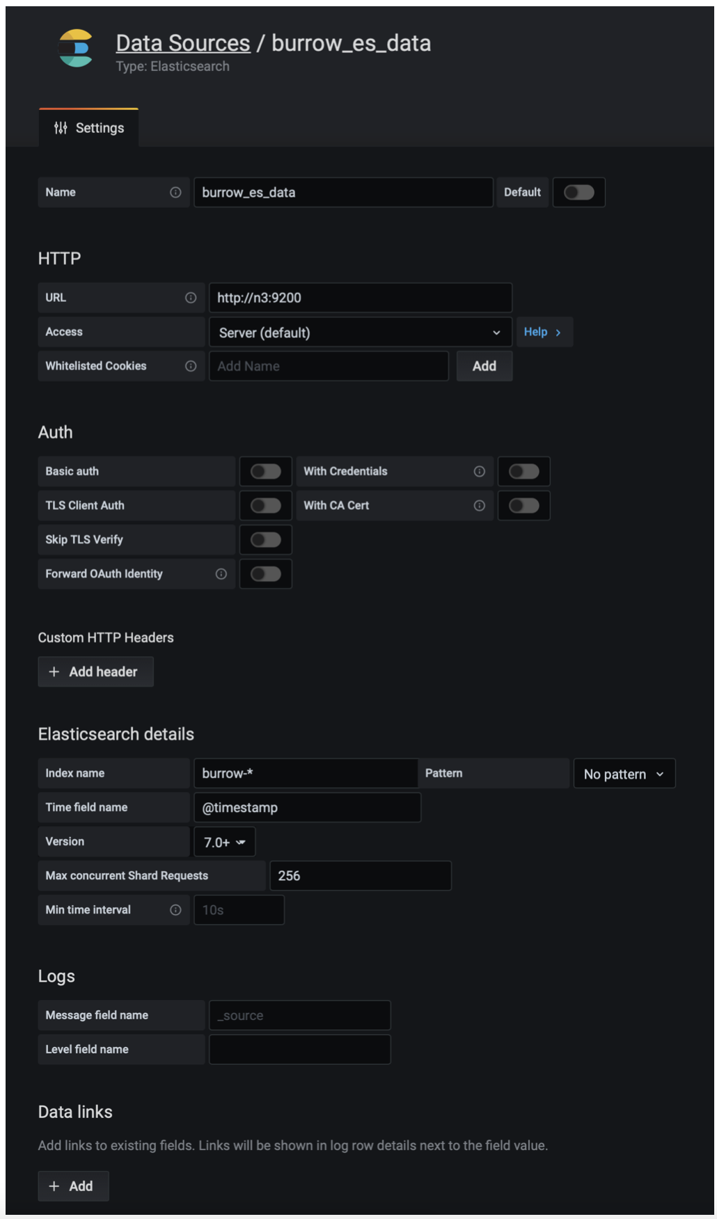Open the No pattern dropdown
The width and height of the screenshot is (717, 1219).
tap(624, 774)
